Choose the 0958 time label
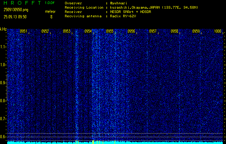226x144 pixels. [174, 31]
